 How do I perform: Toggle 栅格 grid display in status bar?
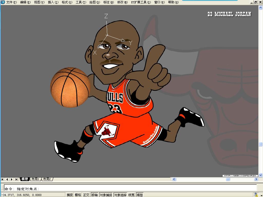(78, 195)
